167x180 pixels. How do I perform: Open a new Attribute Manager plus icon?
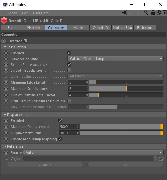164,13
